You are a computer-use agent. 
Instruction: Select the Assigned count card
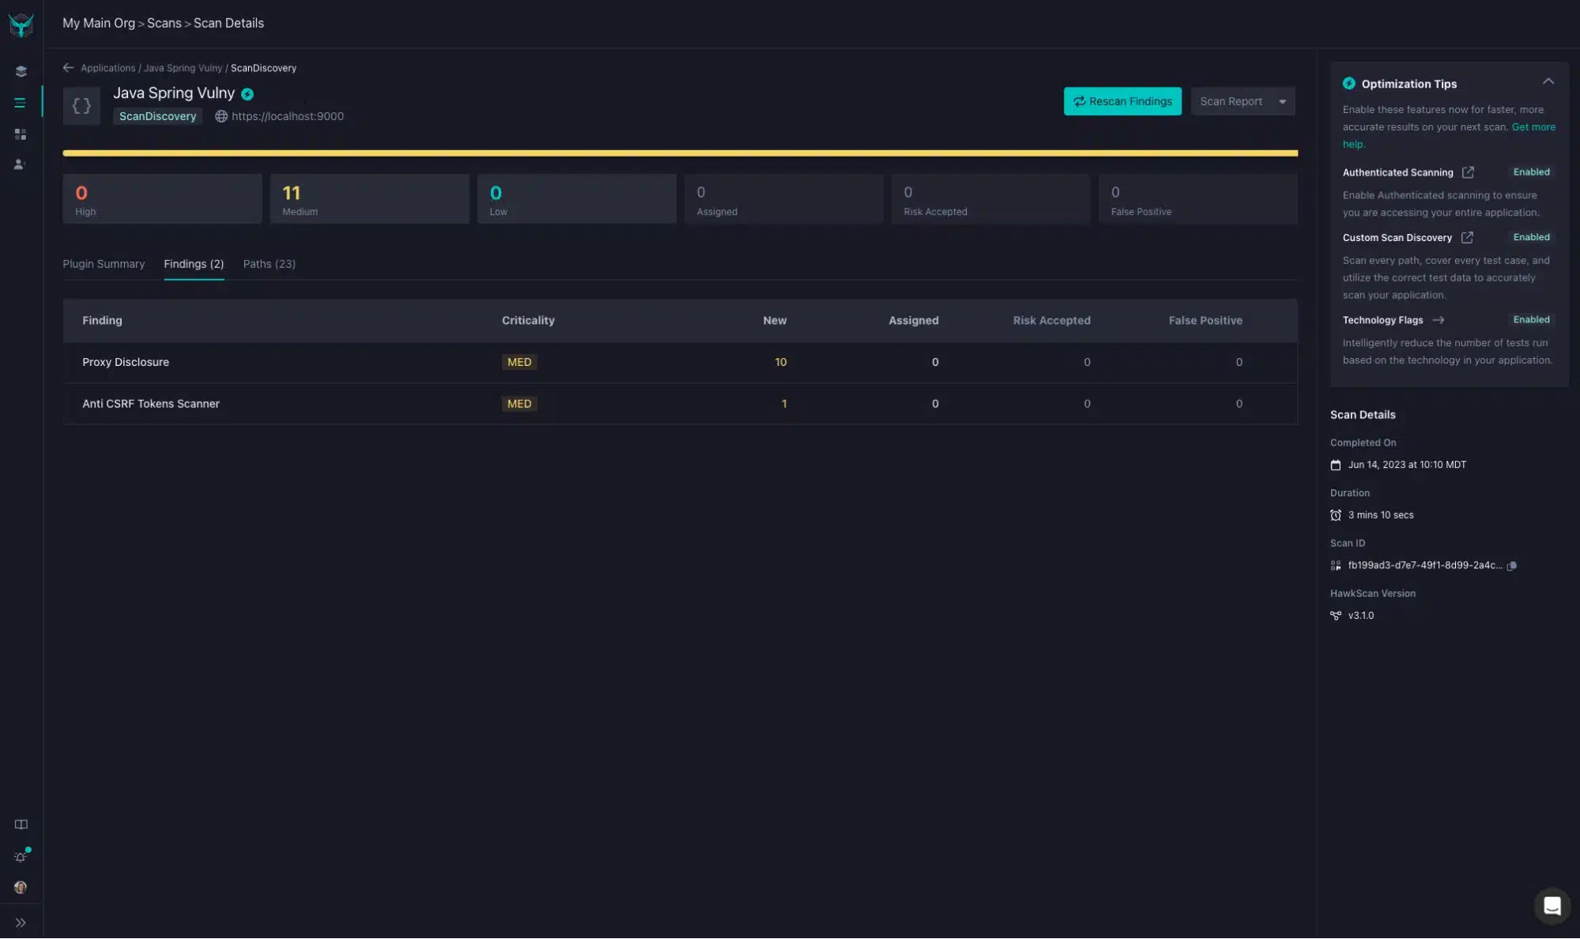[784, 199]
